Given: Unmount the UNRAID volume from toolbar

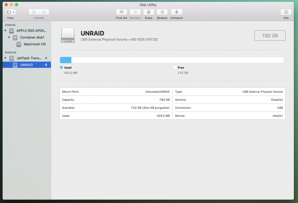Looking at the screenshot, I should 176,12.
